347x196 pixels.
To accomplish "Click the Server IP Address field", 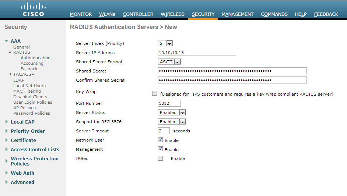I will tap(197, 53).
